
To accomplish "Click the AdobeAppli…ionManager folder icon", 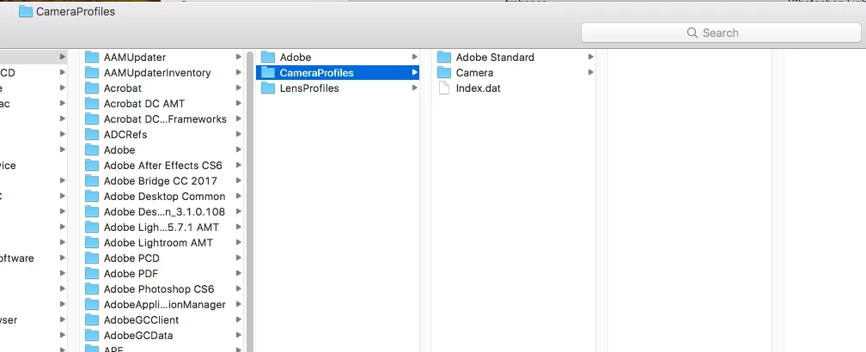I will pos(92,304).
